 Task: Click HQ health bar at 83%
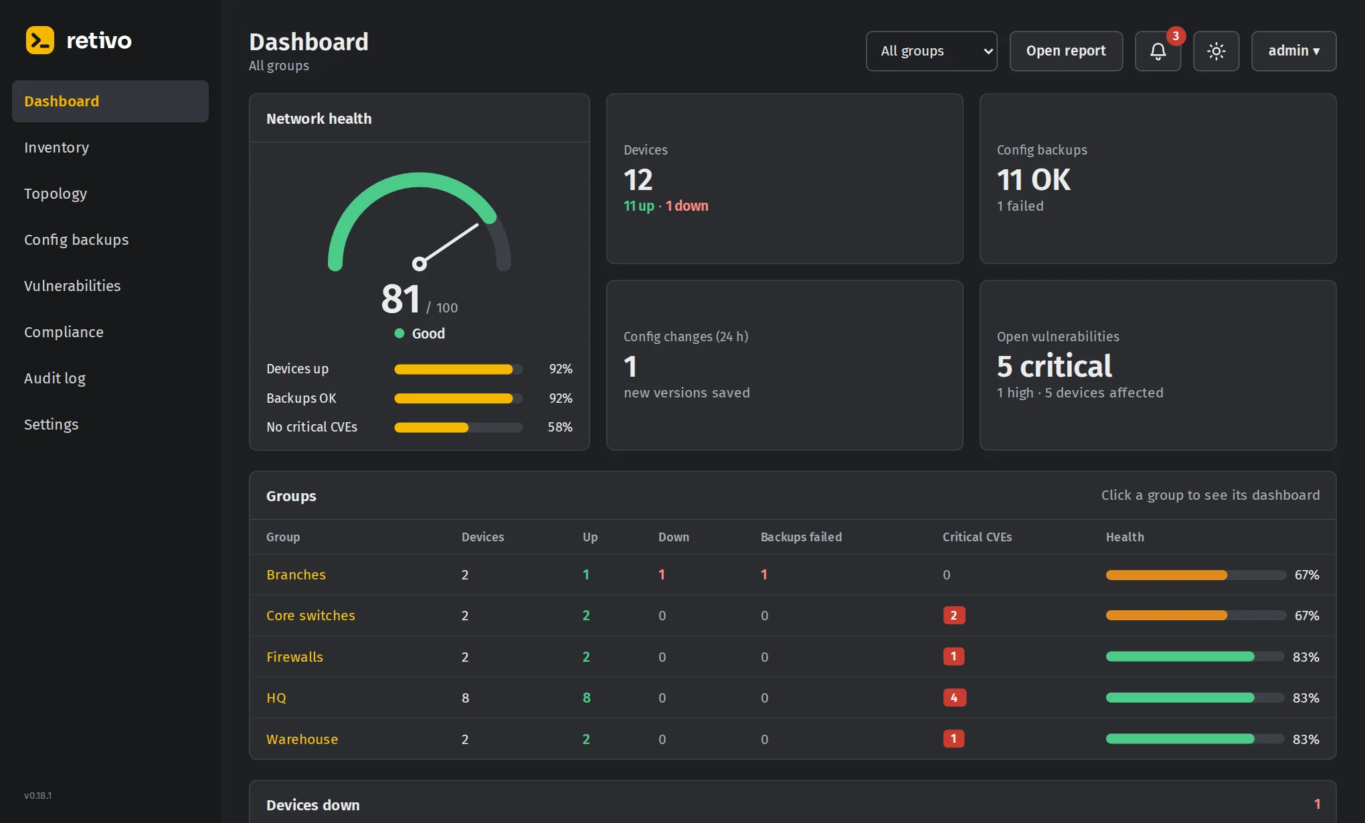(x=1196, y=698)
